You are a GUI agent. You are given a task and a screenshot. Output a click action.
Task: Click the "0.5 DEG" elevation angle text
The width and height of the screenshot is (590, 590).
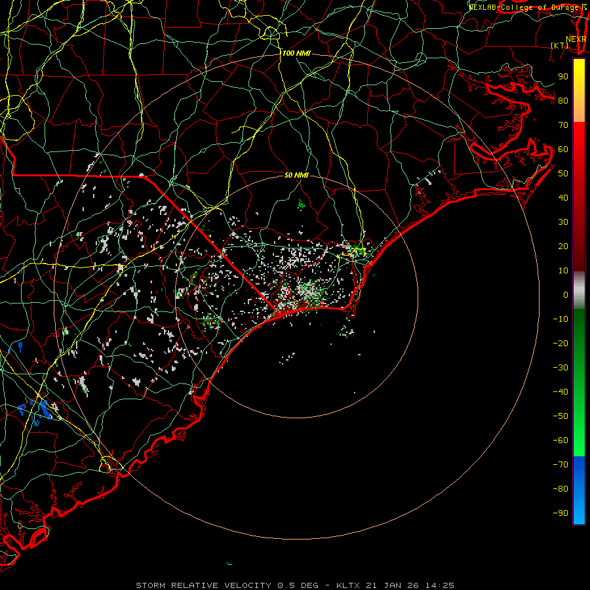pyautogui.click(x=298, y=585)
